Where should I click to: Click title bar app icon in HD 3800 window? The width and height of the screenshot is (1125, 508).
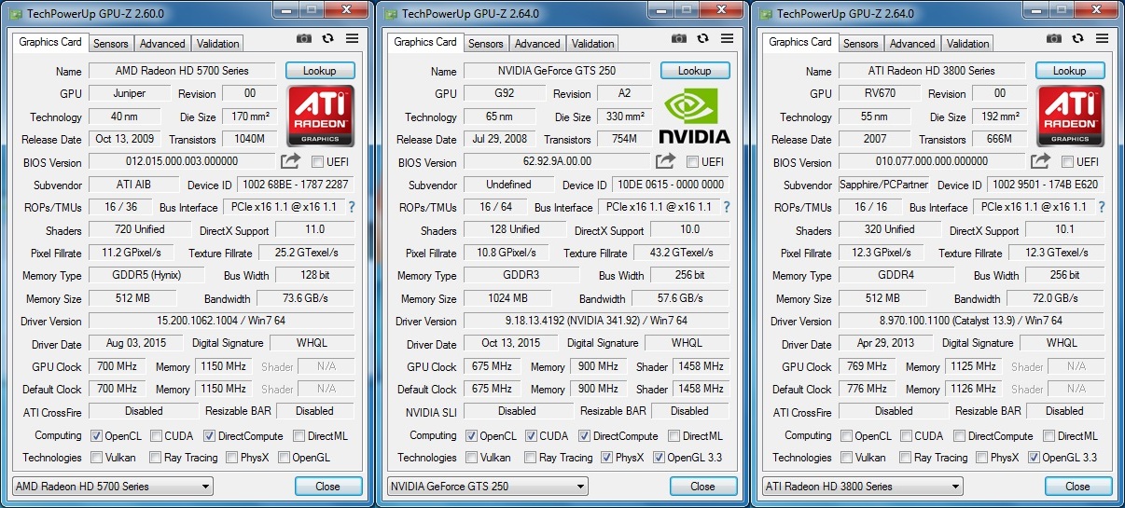coord(764,14)
